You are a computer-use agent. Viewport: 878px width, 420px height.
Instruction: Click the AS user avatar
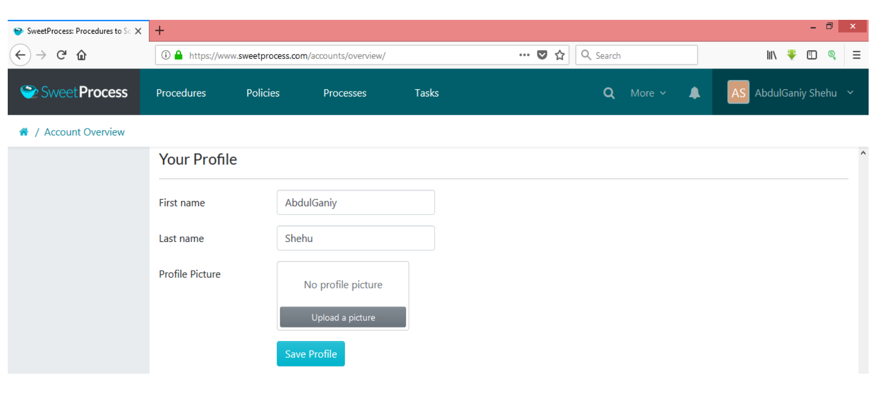738,93
